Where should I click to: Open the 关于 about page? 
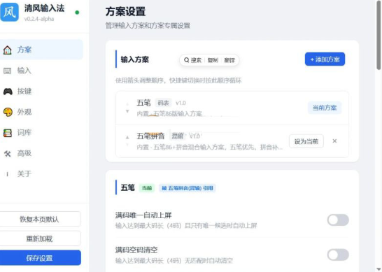[41, 174]
